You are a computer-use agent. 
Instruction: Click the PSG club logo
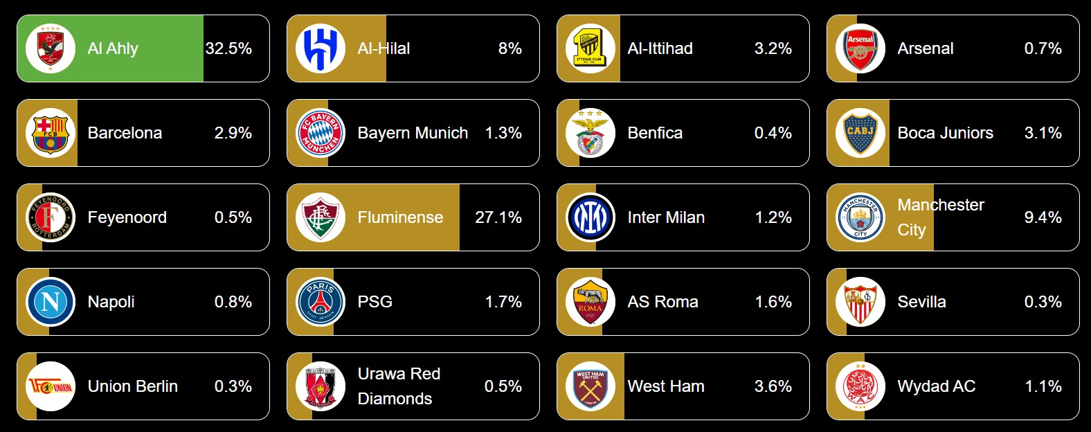321,302
